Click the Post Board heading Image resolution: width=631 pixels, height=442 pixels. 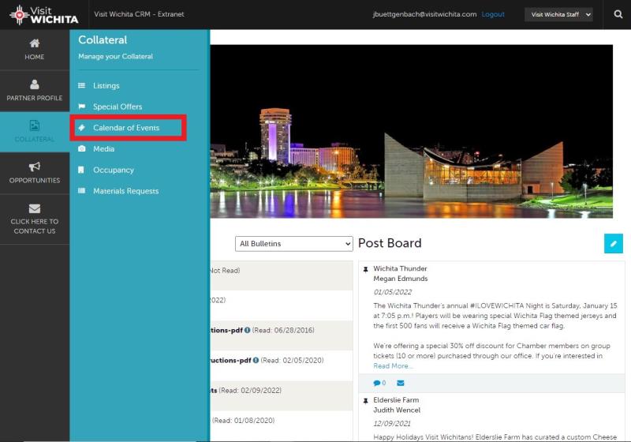coord(390,243)
